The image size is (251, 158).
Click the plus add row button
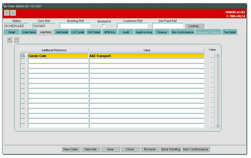tap(9, 40)
